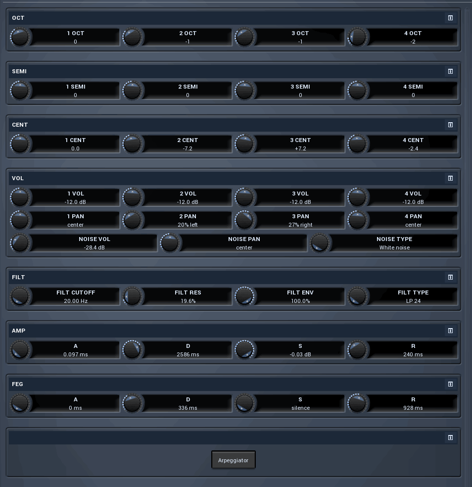Screen dimensions: 472x487
Task: Click the FILT CUTOFF 20.00 Hz value field
Action: 76,296
